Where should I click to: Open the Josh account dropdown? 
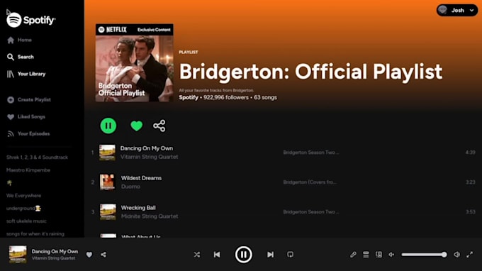point(457,10)
